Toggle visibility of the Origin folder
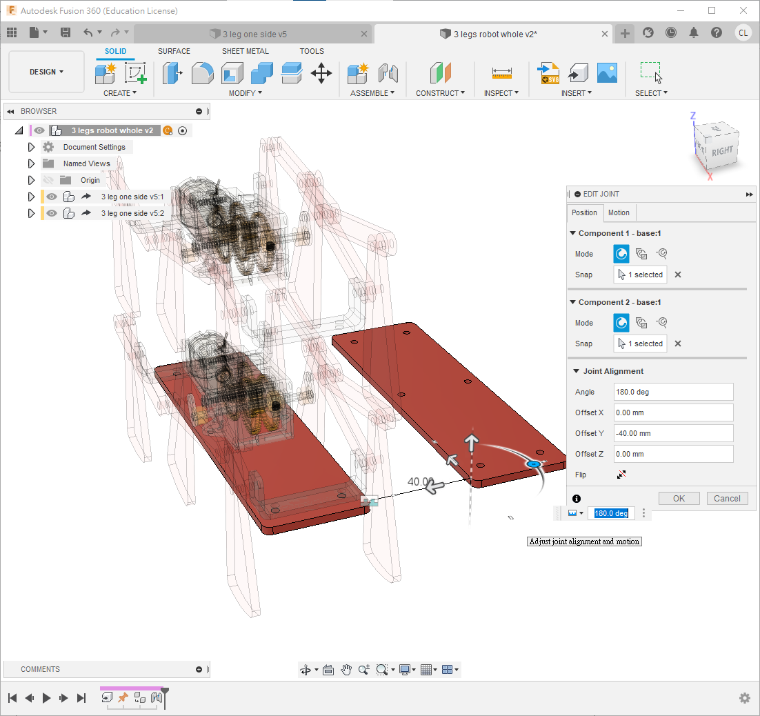This screenshot has height=716, width=760. click(48, 180)
